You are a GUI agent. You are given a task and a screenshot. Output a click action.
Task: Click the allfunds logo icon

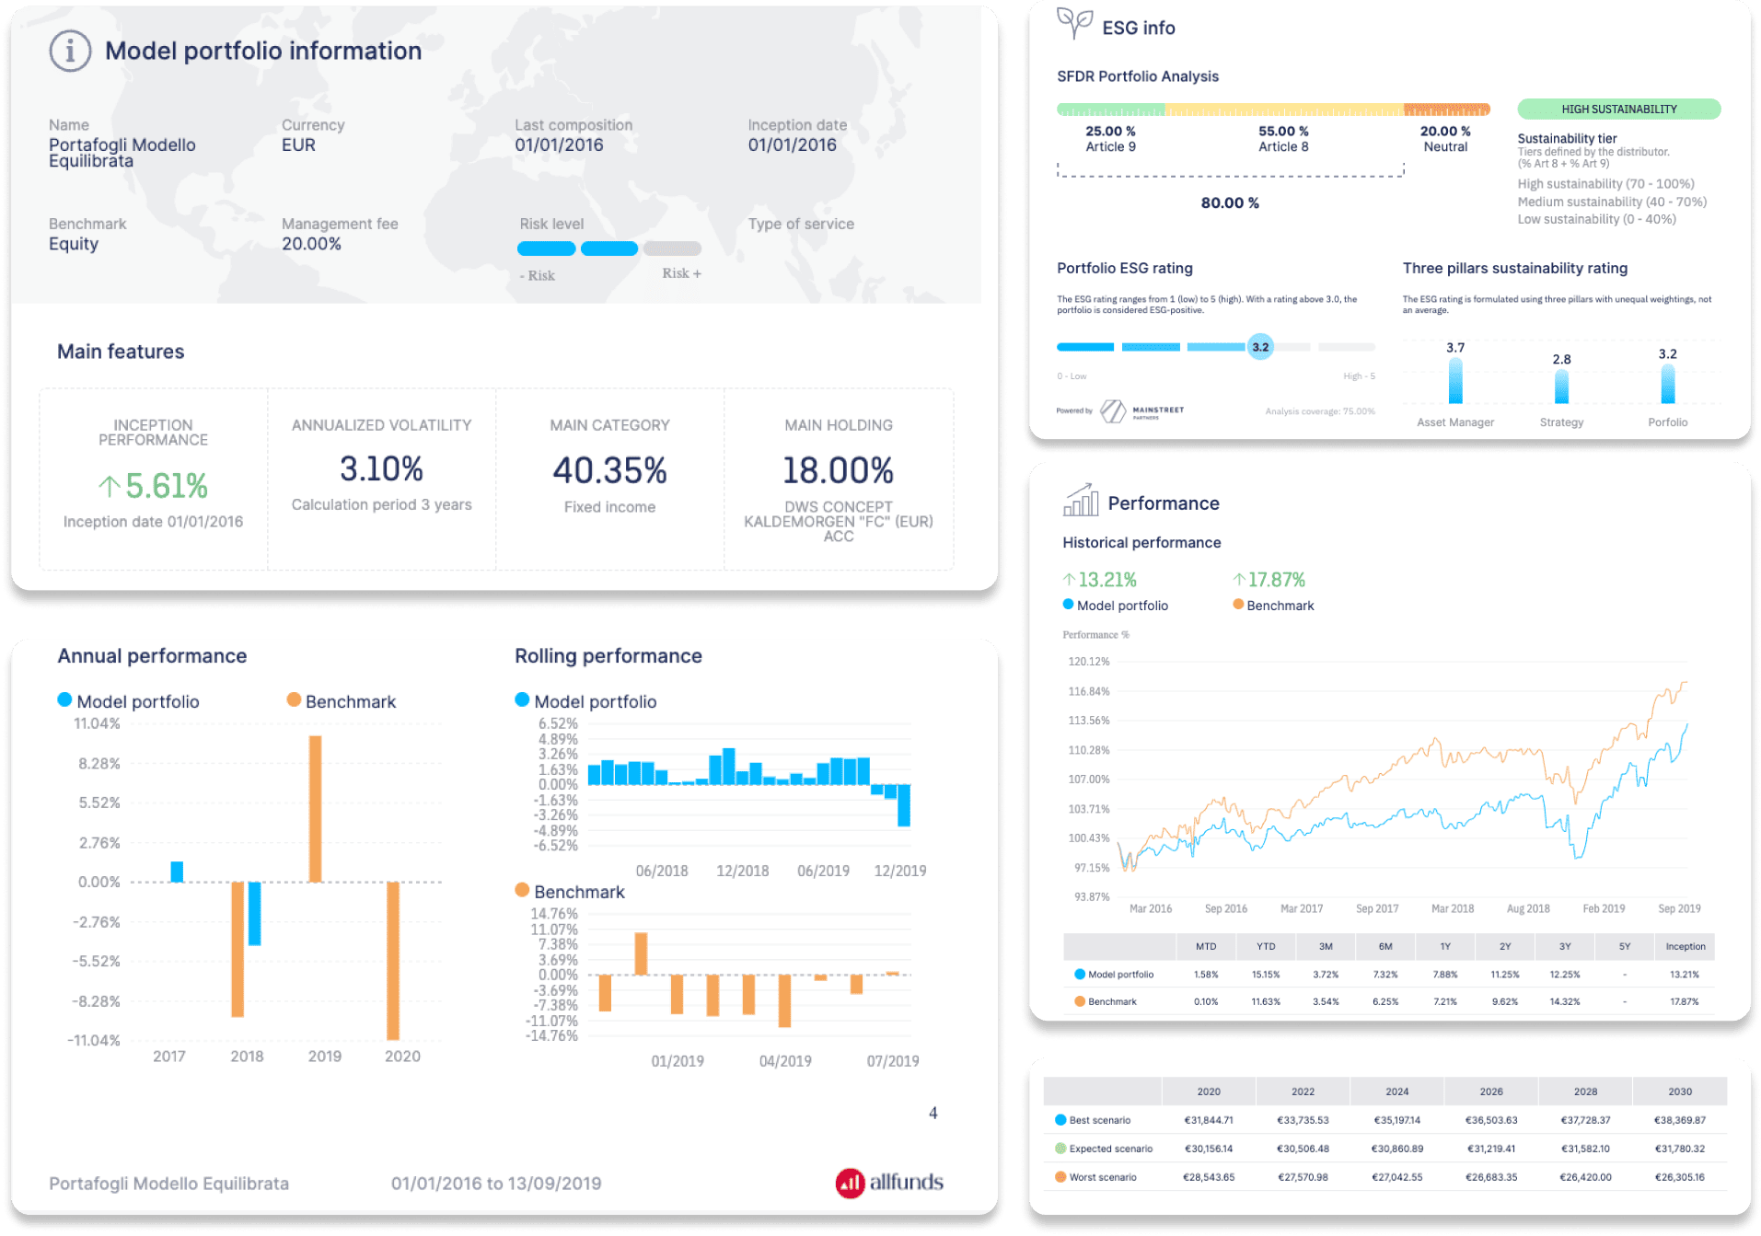(849, 1183)
